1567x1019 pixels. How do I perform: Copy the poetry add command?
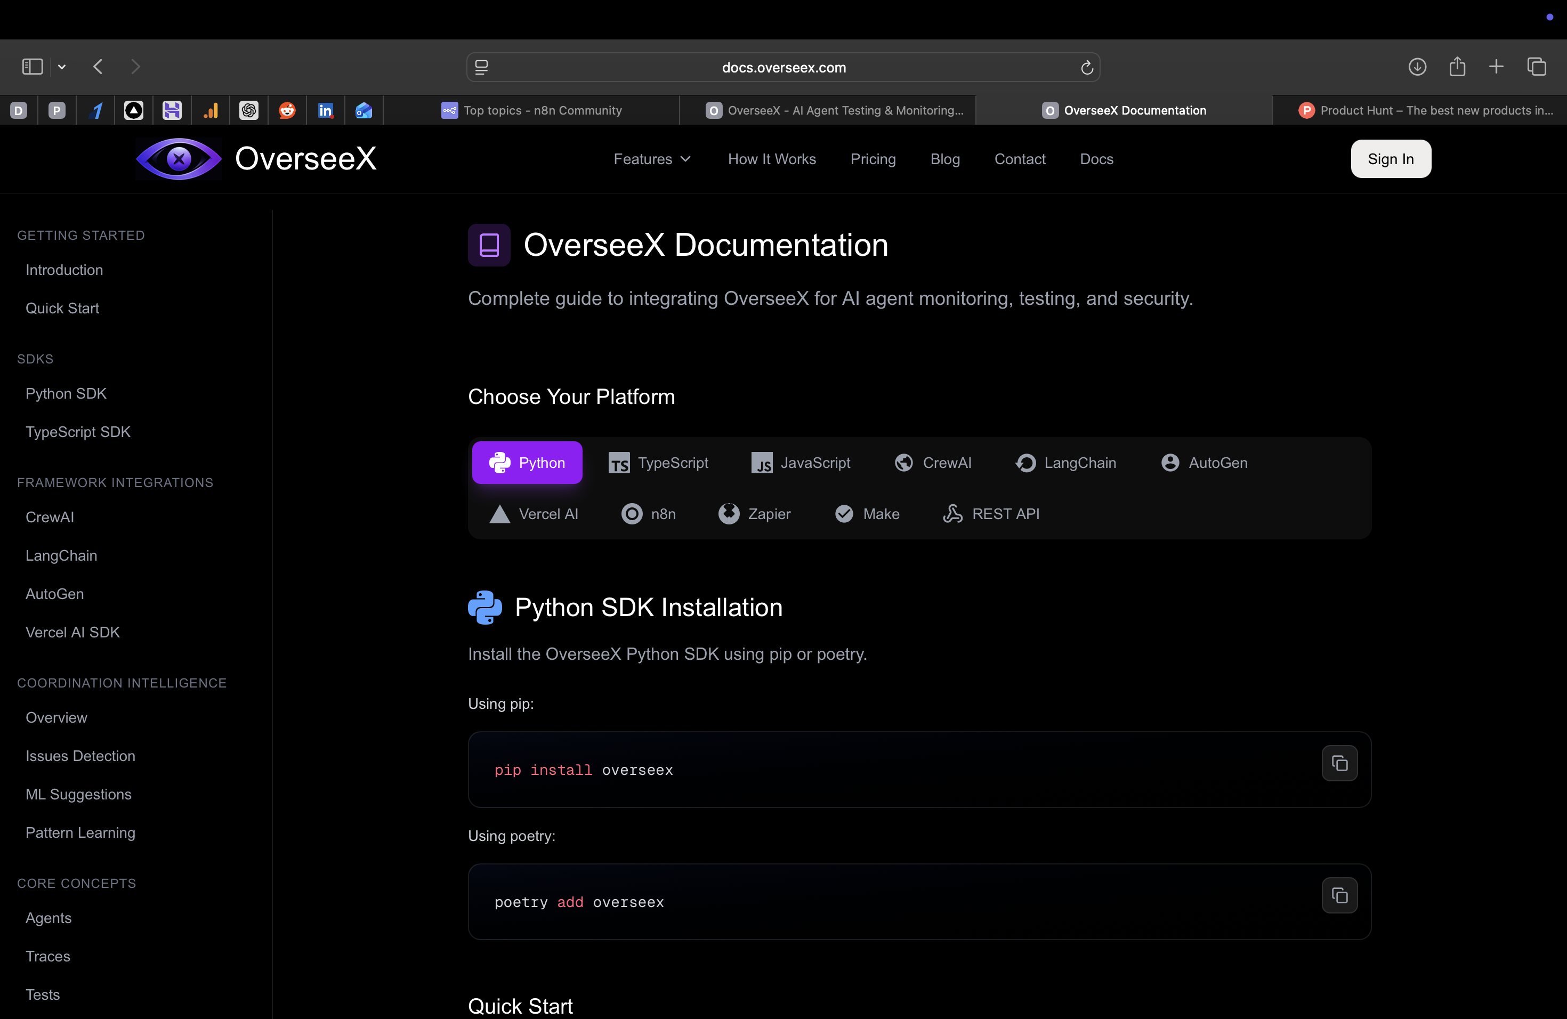click(1339, 895)
